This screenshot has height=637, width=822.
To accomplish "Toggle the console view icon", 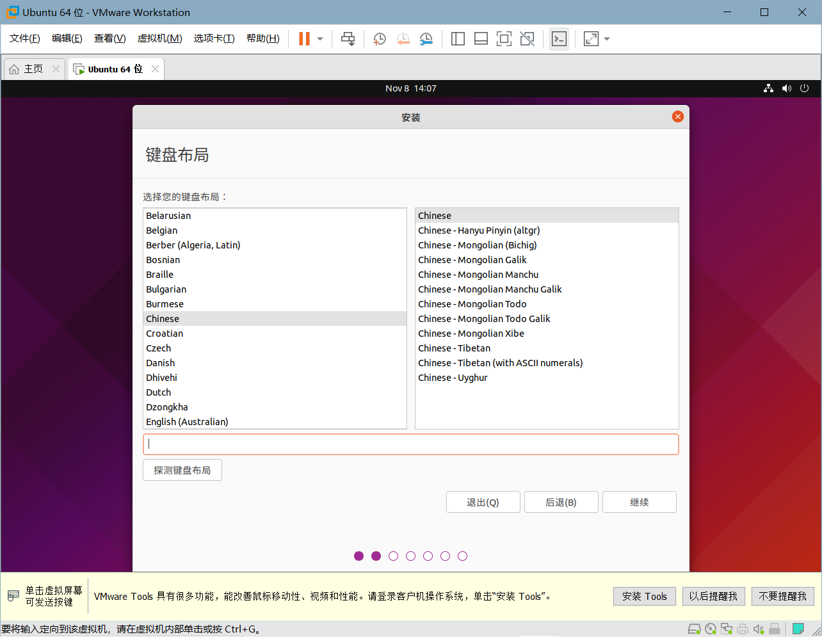I will tap(559, 39).
